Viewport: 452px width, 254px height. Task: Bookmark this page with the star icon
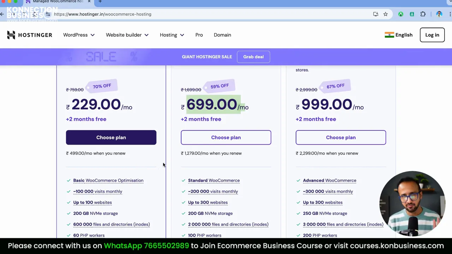point(386,14)
